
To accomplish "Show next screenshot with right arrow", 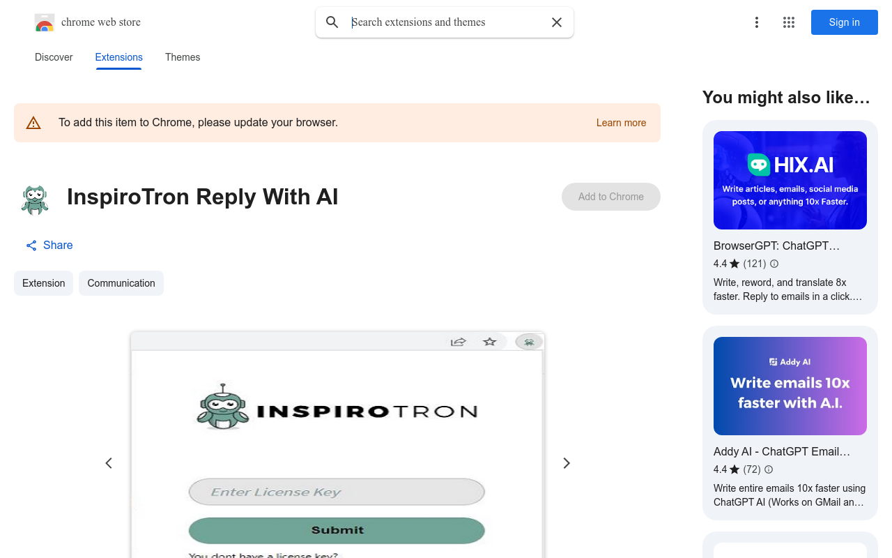I will click(x=567, y=463).
